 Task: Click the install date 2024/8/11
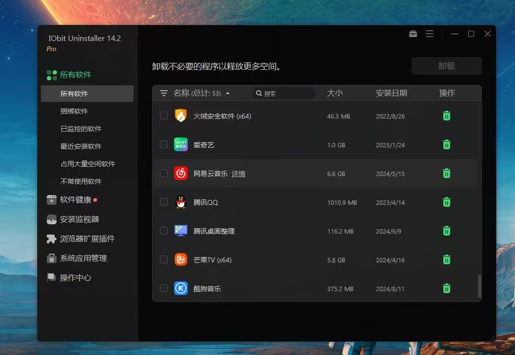pyautogui.click(x=390, y=289)
